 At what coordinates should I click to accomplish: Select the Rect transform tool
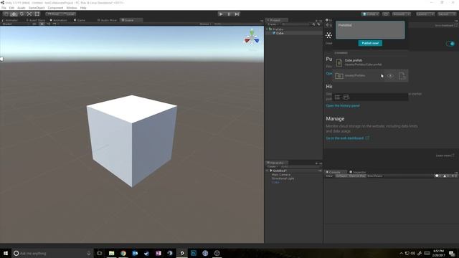37,14
